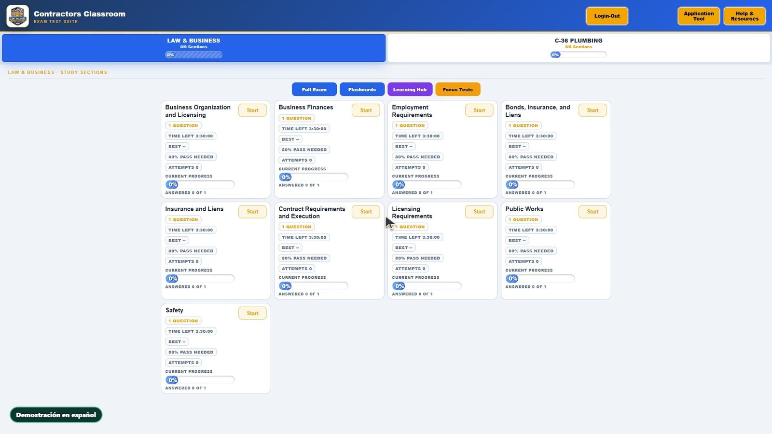Open the Full Exam mode

pyautogui.click(x=314, y=89)
